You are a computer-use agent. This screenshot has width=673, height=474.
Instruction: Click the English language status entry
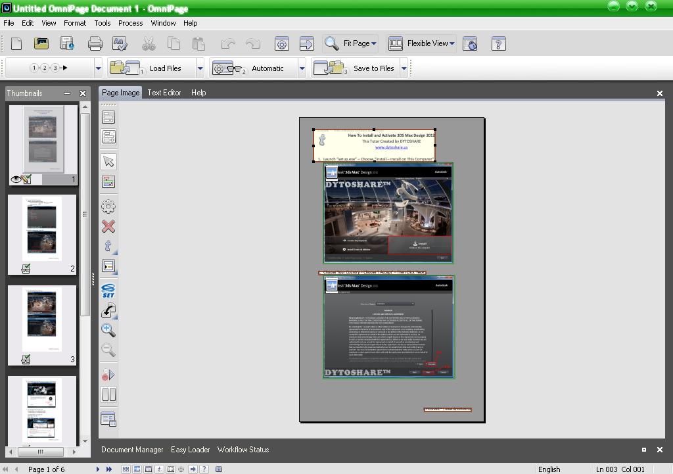(549, 469)
